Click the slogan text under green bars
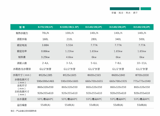Screen dimensions: 160x116 [x=125, y=13]
